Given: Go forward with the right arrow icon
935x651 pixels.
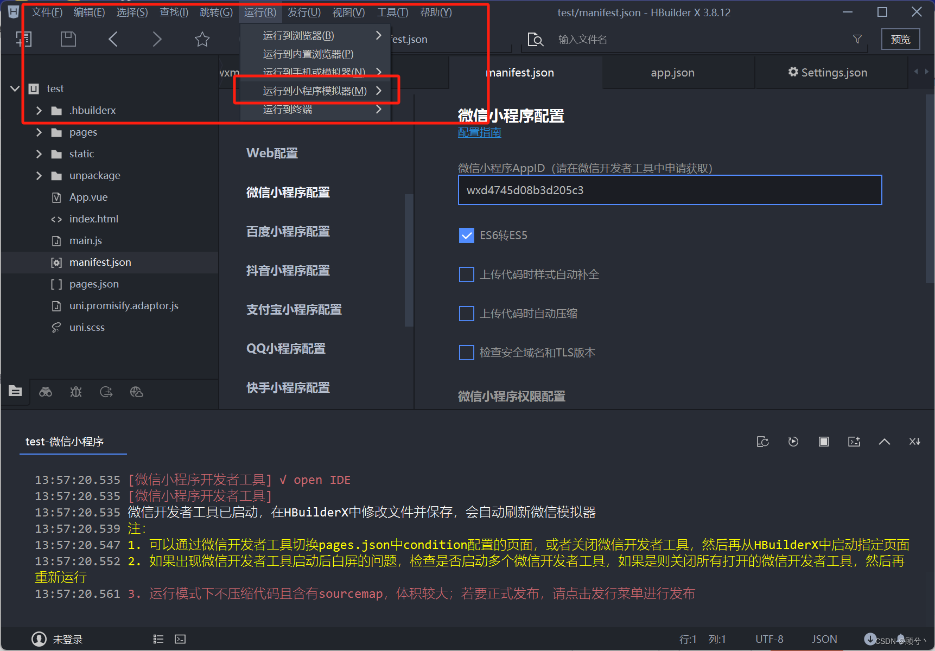Looking at the screenshot, I should click(157, 39).
